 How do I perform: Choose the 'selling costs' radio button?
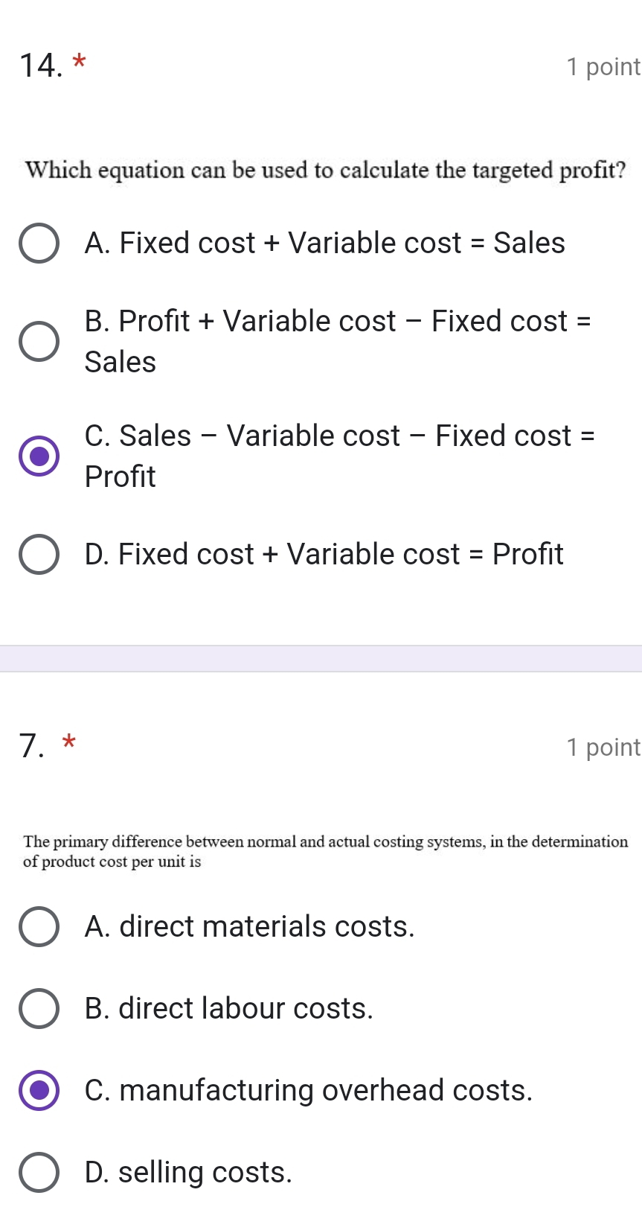click(x=39, y=1172)
